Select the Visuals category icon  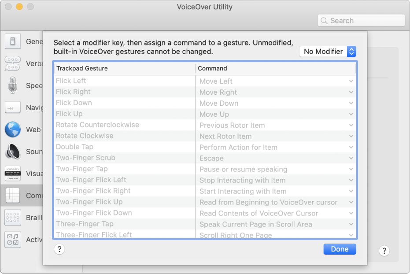click(x=12, y=174)
